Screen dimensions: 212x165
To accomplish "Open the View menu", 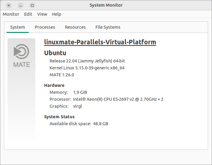I will click(x=42, y=14).
